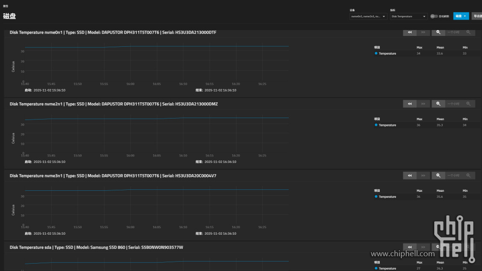Screen dimensions: 482x271
Task: Zoom in on the nvme2n1 chart
Action: tap(468, 104)
